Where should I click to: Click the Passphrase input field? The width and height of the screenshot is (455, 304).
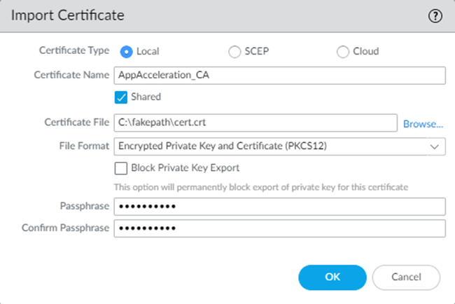point(279,207)
